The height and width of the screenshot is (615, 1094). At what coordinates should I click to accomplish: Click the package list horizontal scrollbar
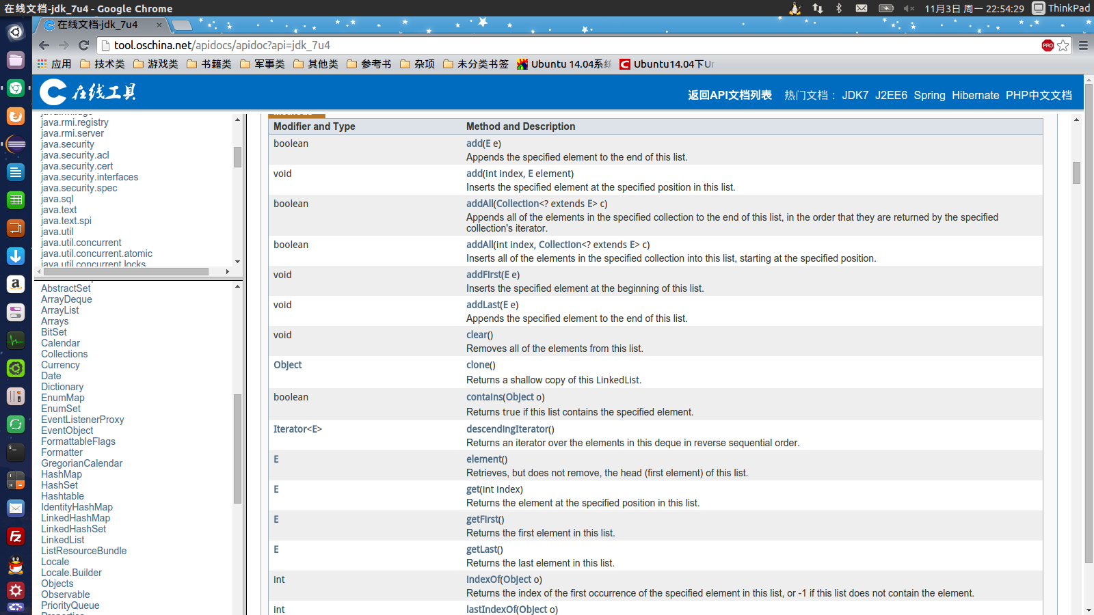(126, 271)
